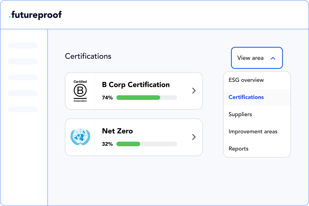Select ESG overview from the menu

click(x=246, y=80)
